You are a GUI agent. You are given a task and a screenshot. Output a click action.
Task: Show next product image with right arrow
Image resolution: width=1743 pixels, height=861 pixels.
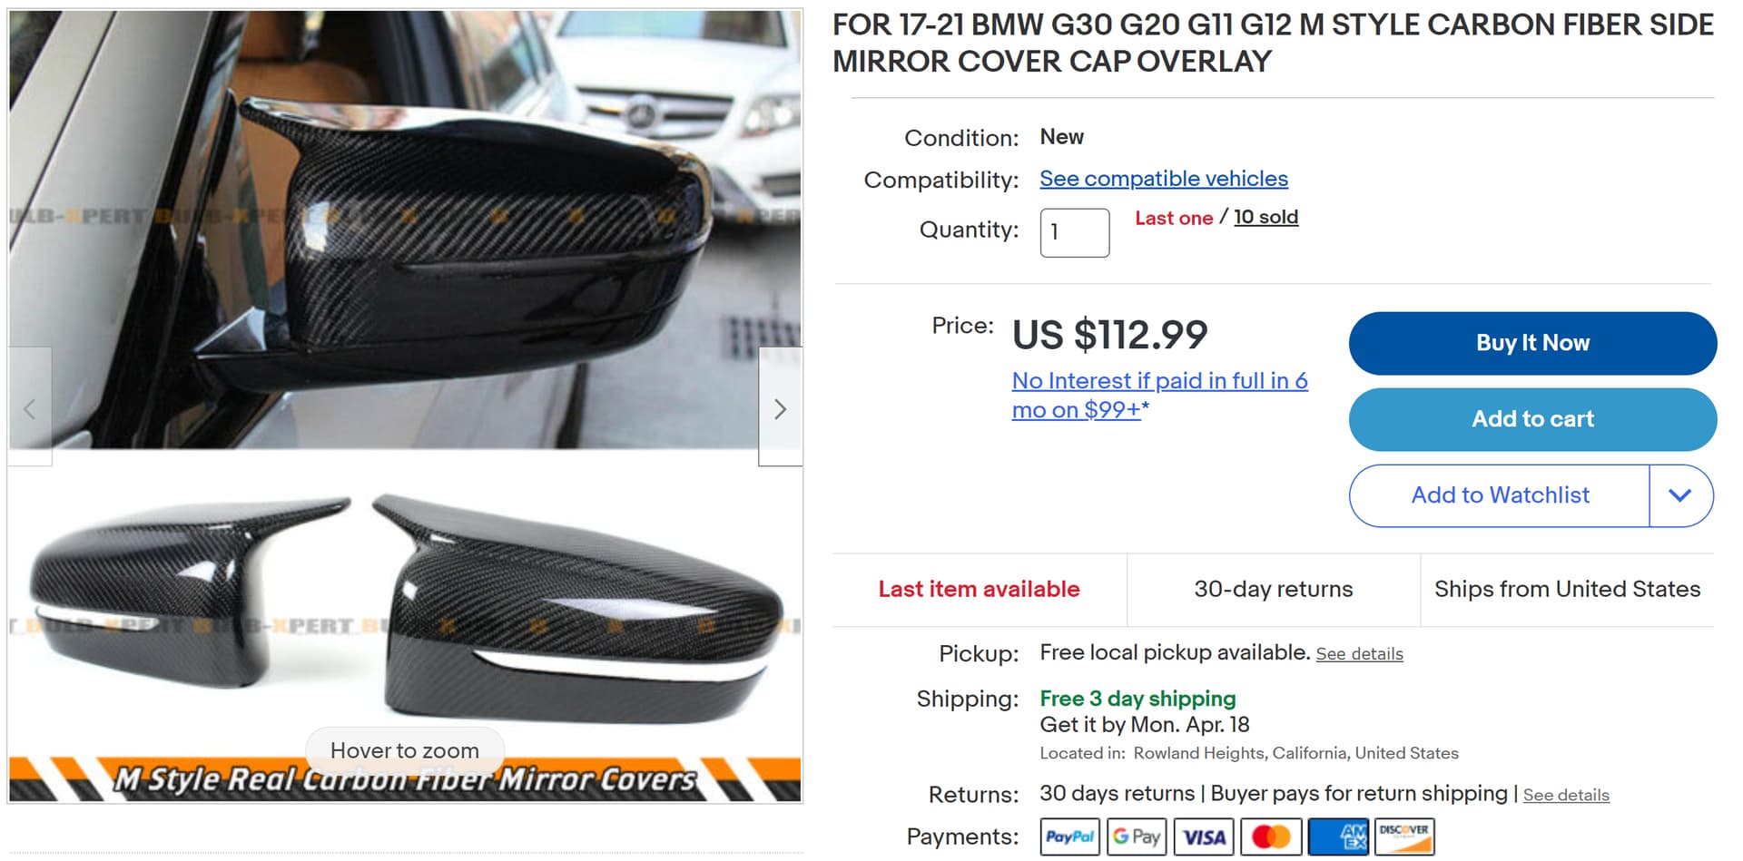780,407
